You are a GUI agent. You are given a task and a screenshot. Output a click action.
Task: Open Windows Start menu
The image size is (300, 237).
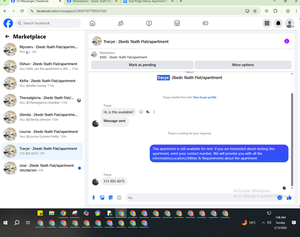(x=5, y=223)
